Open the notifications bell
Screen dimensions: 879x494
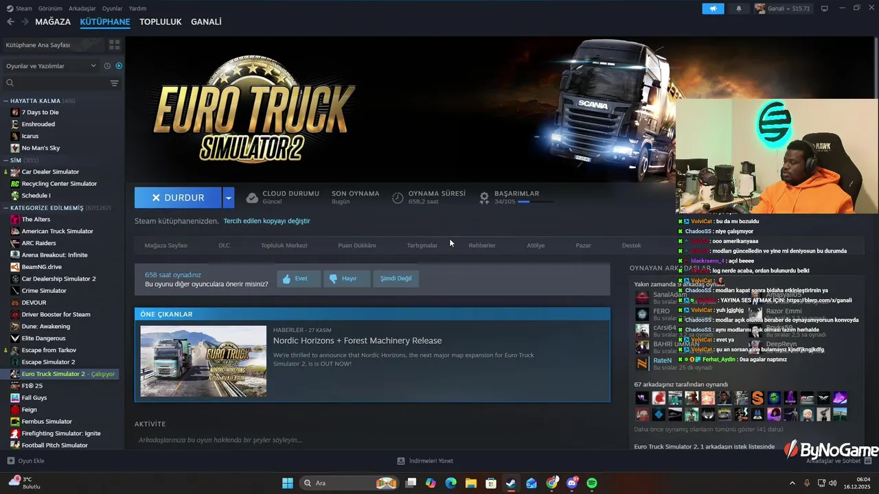tap(739, 9)
